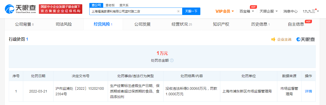This screenshot has height=105, width=326.
Task: Click the 天眼一下 search button
Action: click(191, 11)
